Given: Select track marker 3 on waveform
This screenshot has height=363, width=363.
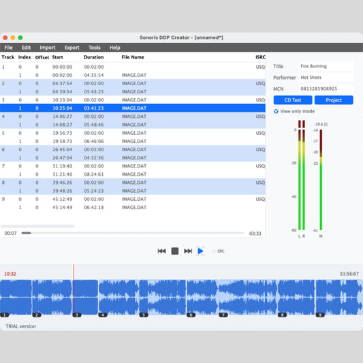Looking at the screenshot, I should [77, 315].
